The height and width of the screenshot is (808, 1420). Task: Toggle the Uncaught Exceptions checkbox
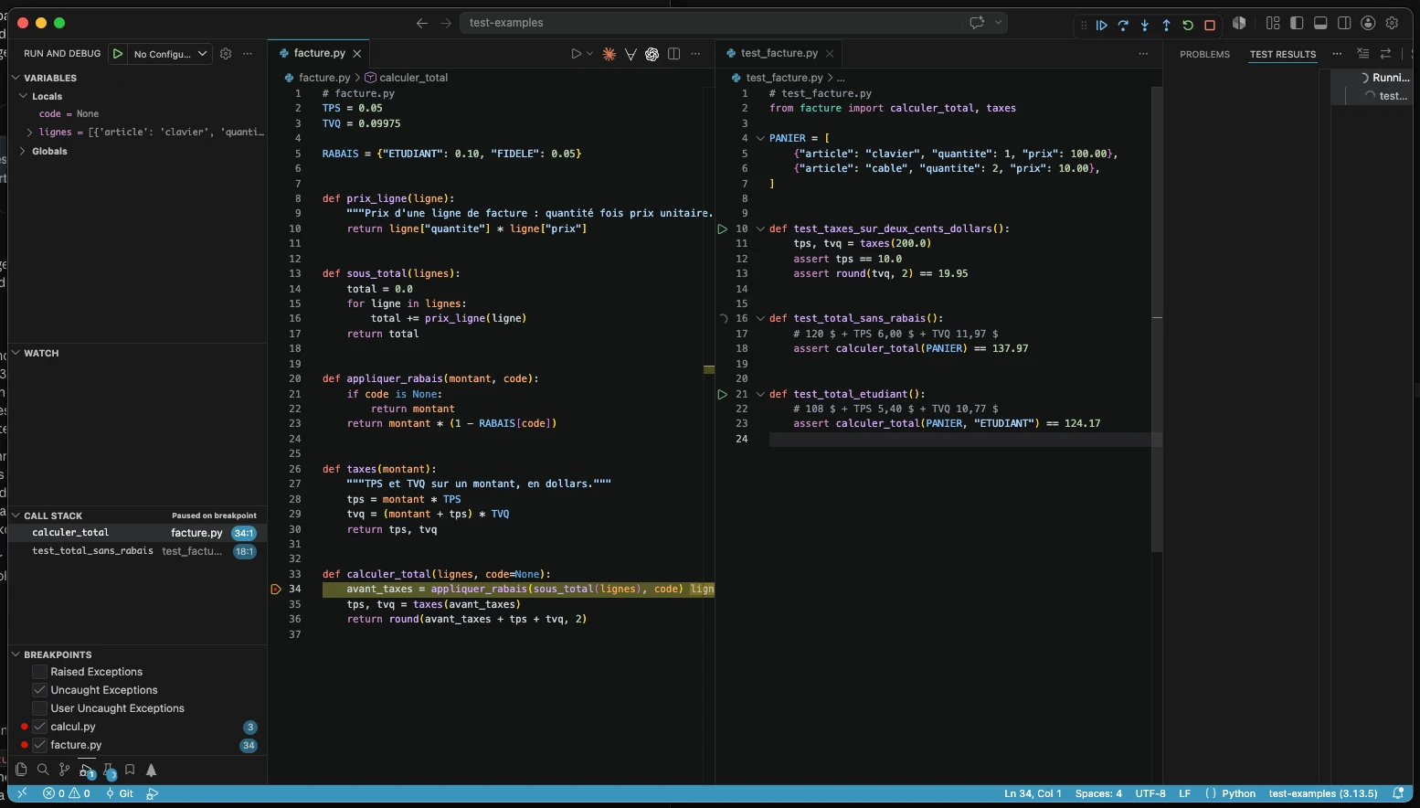[x=39, y=690]
